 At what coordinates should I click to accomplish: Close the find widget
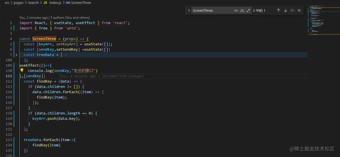click(x=299, y=10)
